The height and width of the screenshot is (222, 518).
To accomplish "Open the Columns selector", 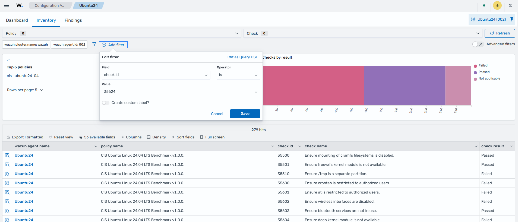I will pos(131,137).
